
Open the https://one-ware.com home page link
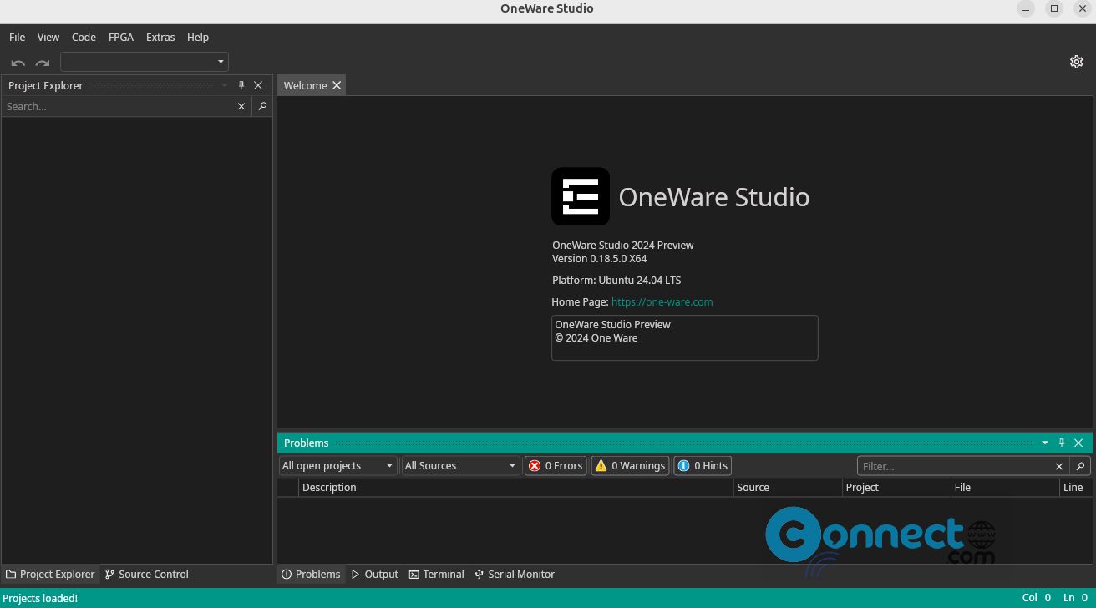click(x=662, y=301)
